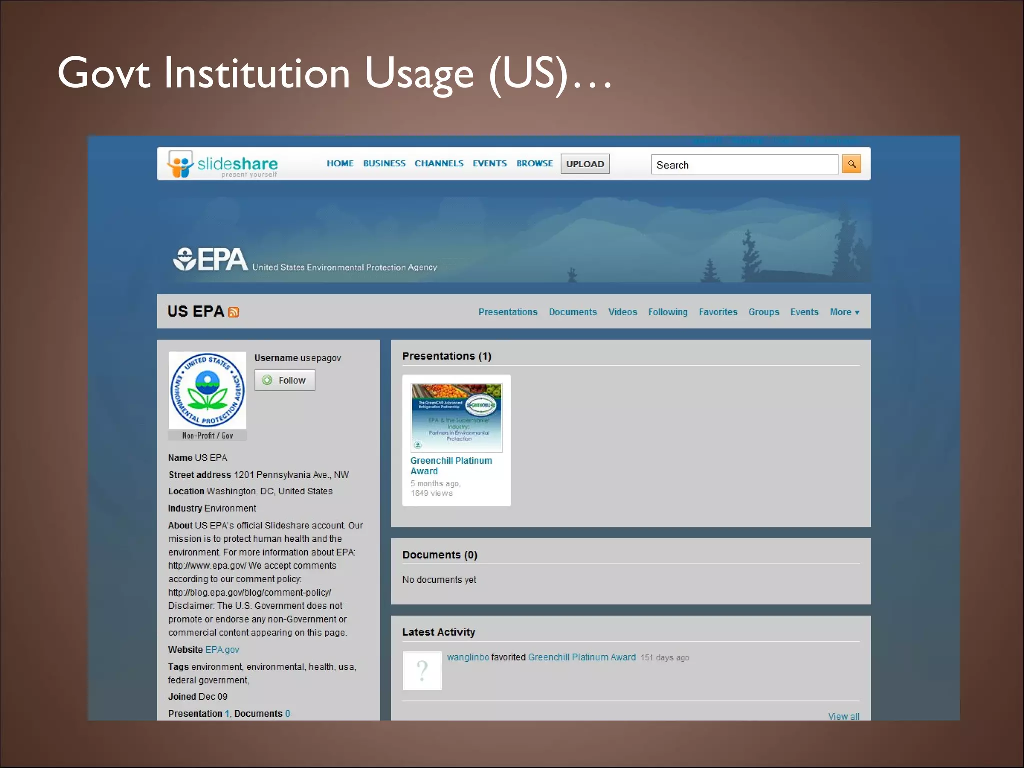Open the EPA.gov website link
The width and height of the screenshot is (1024, 768).
(222, 649)
